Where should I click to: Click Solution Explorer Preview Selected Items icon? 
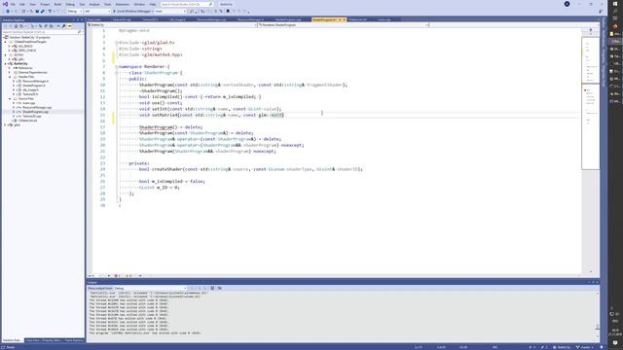point(70,26)
